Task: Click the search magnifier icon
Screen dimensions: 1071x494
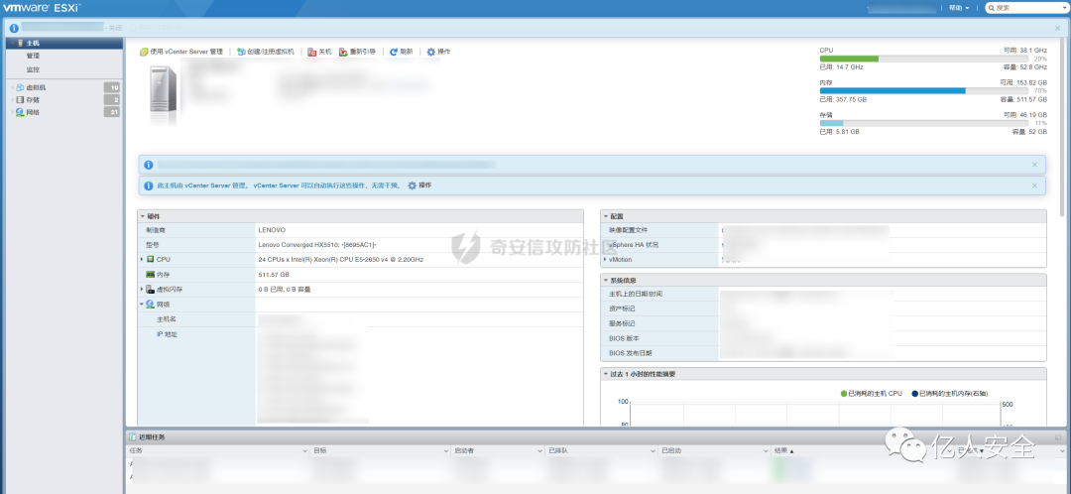Action: 991,8
